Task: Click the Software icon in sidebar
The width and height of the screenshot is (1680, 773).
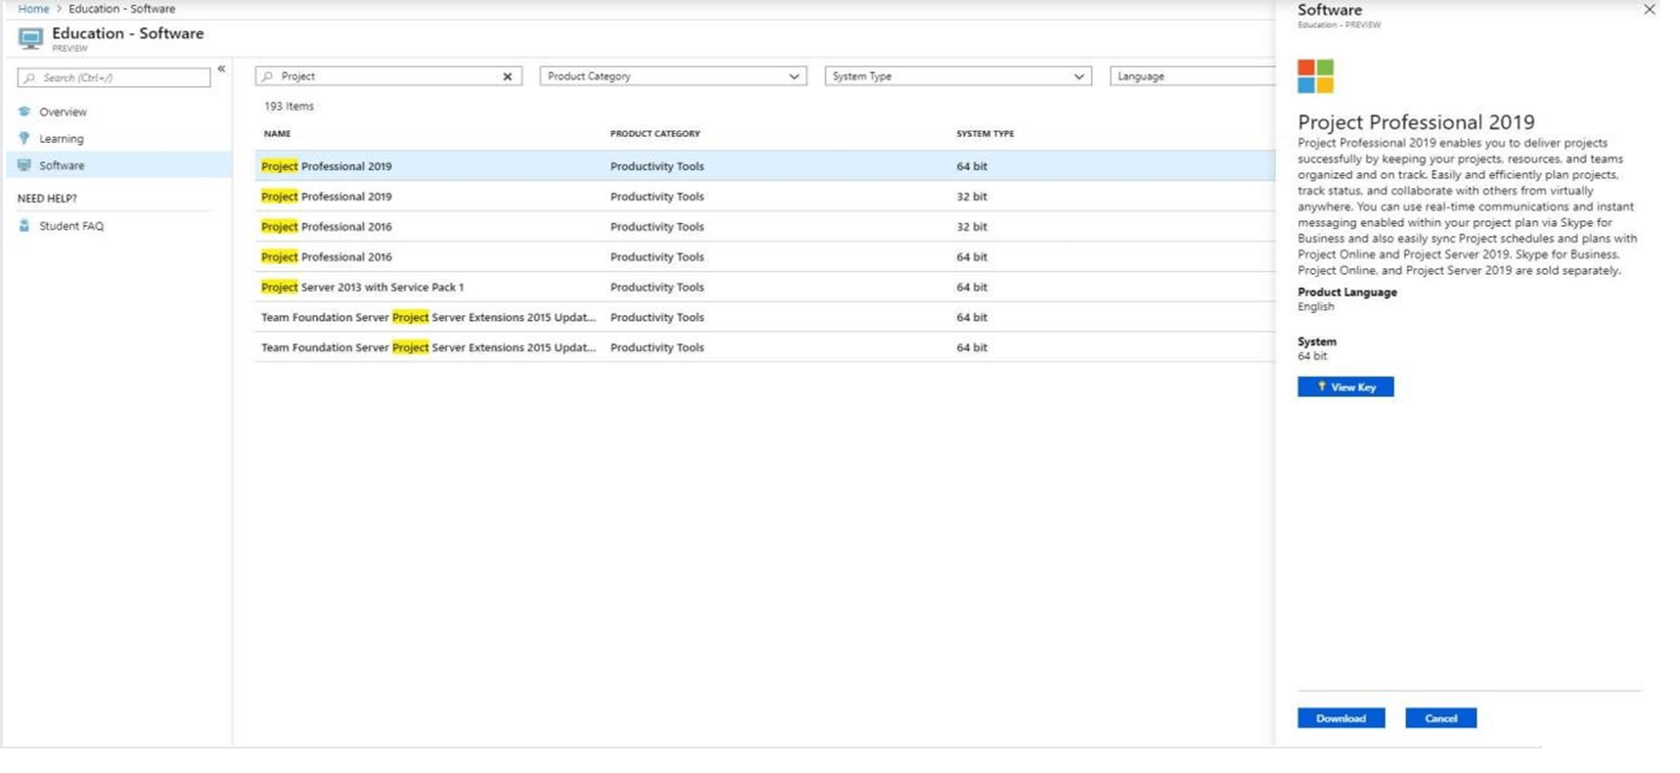Action: point(24,165)
